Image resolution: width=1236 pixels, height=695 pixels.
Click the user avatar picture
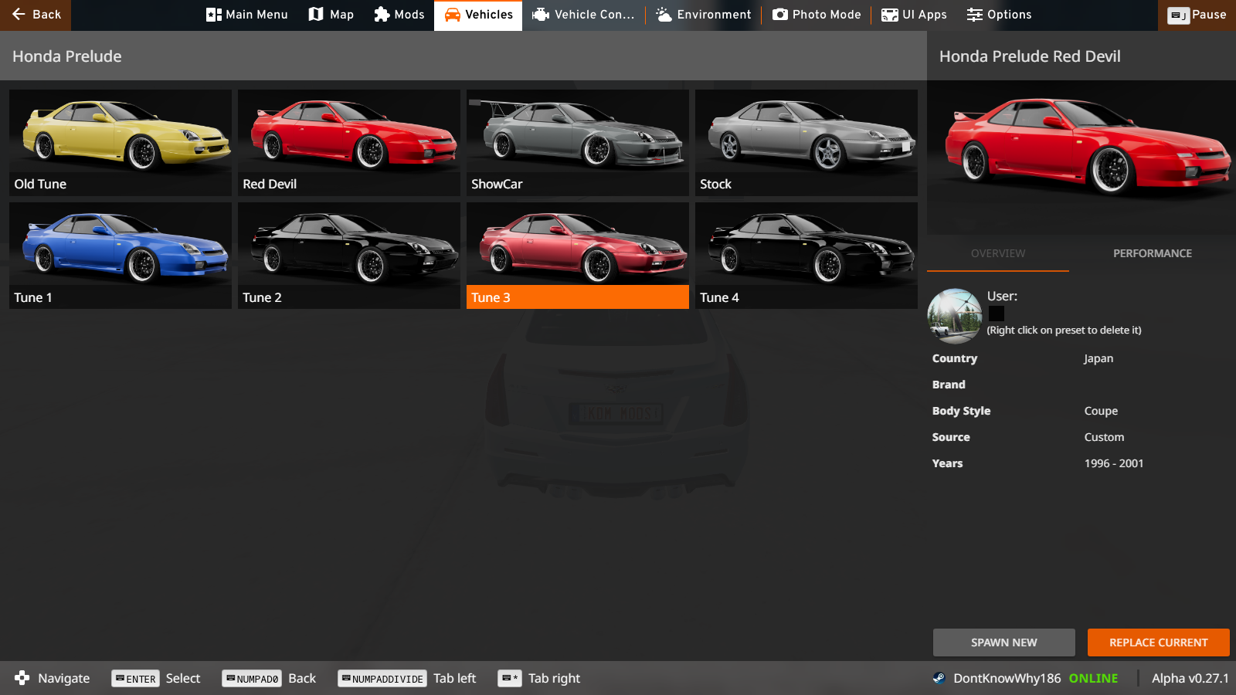(x=955, y=316)
